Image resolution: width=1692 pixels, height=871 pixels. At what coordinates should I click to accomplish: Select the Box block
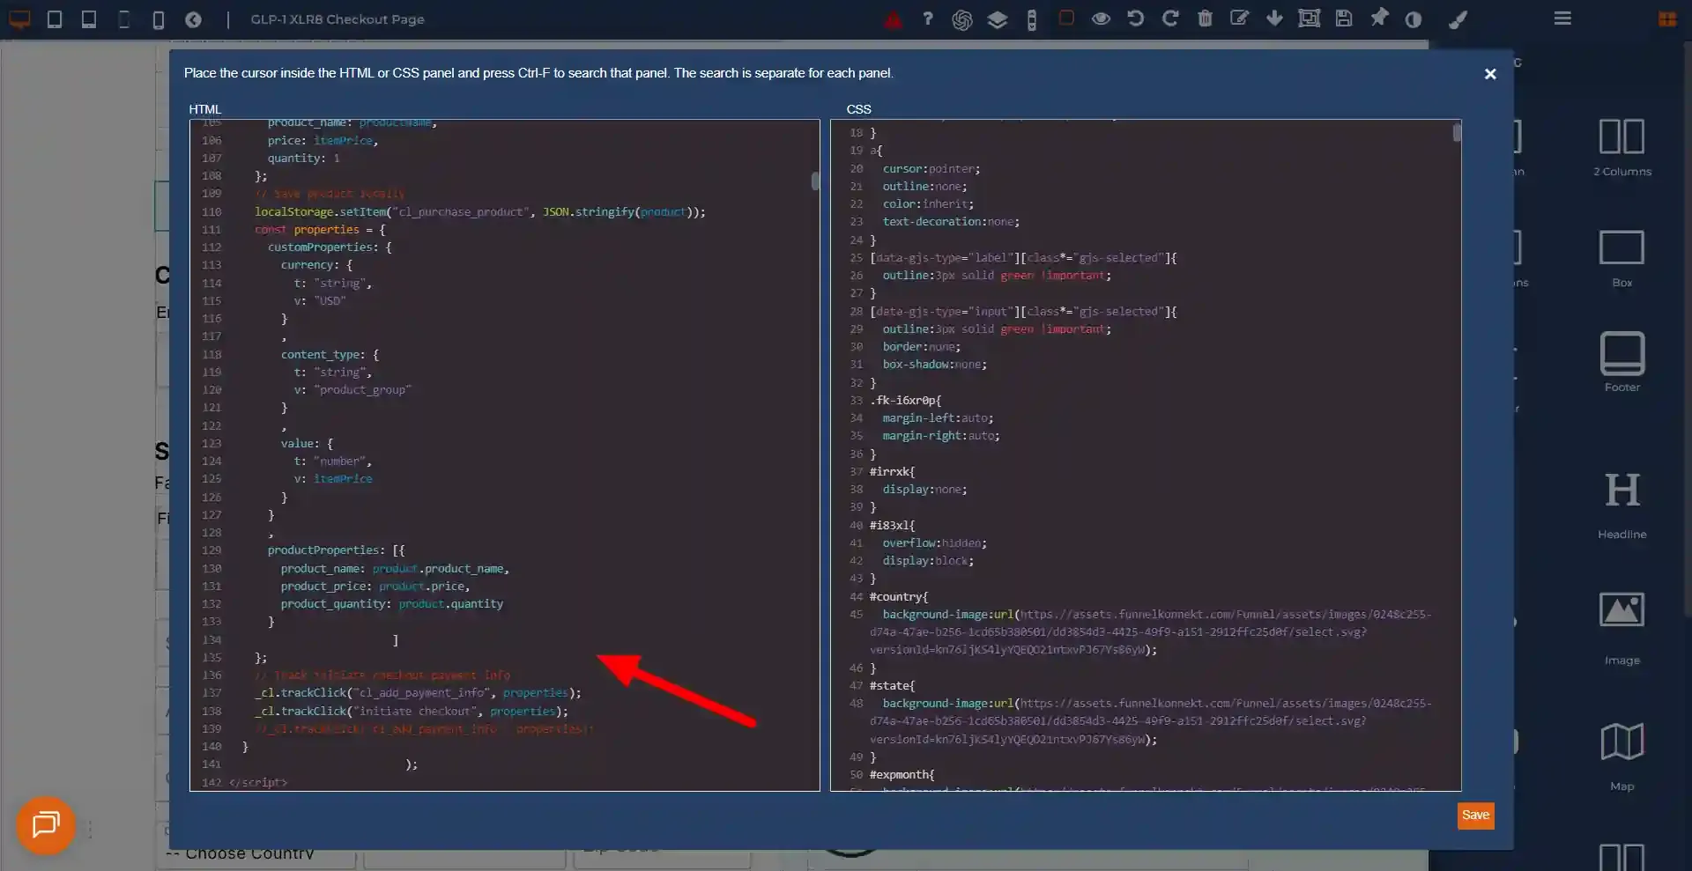(x=1621, y=259)
